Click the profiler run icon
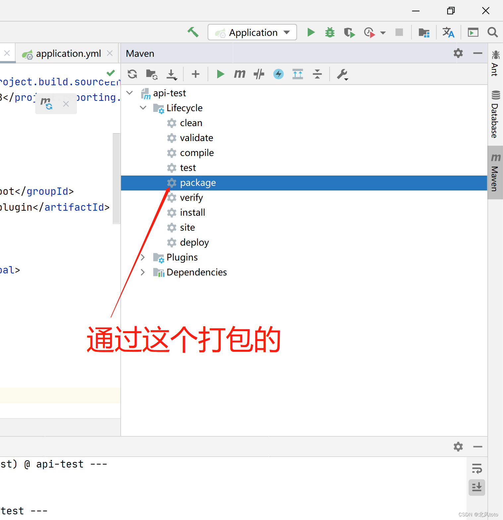This screenshot has width=503, height=520. pos(369,33)
